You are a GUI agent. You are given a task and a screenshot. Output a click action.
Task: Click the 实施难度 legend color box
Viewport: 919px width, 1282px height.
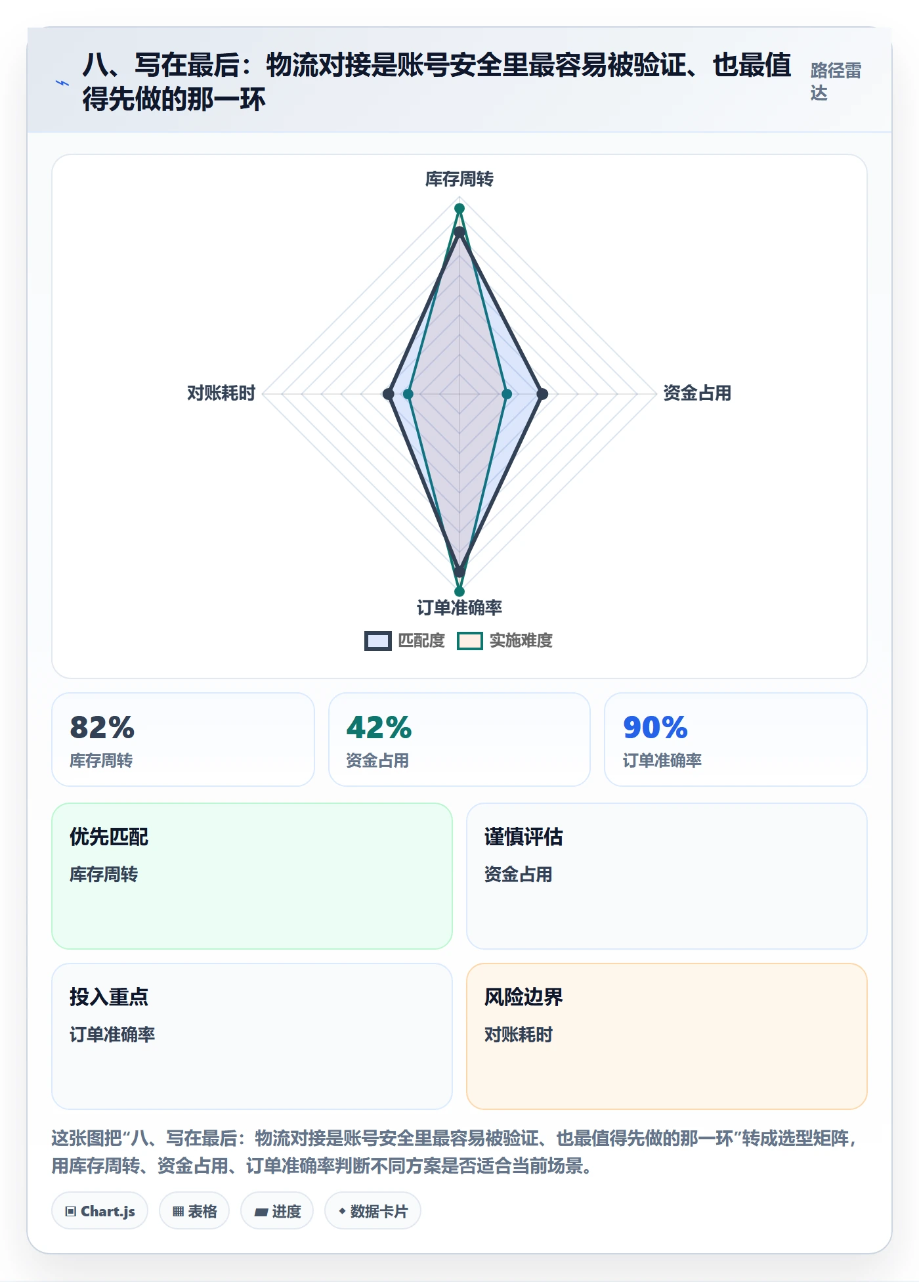tap(470, 641)
